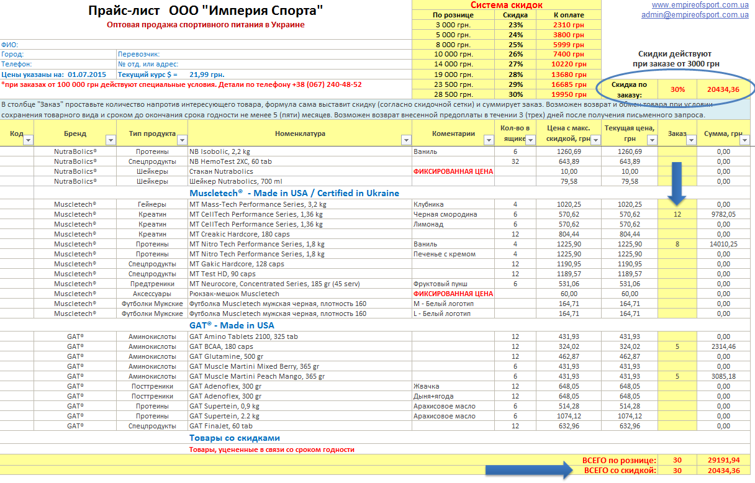
Task: Open the Номенклатура column filter dropdown
Action: (x=406, y=140)
